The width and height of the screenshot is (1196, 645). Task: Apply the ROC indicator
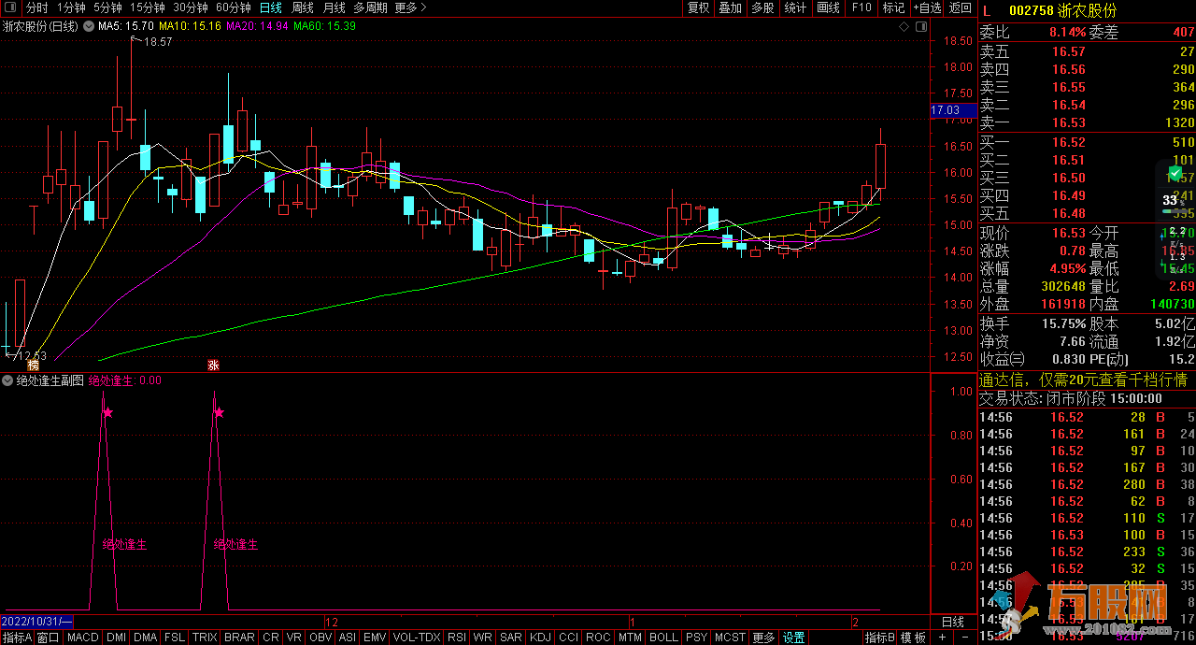[598, 638]
